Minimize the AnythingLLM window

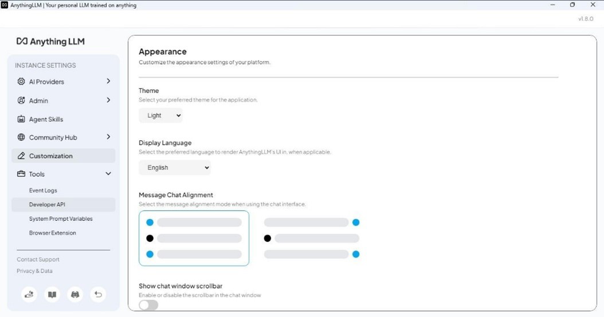(x=552, y=5)
